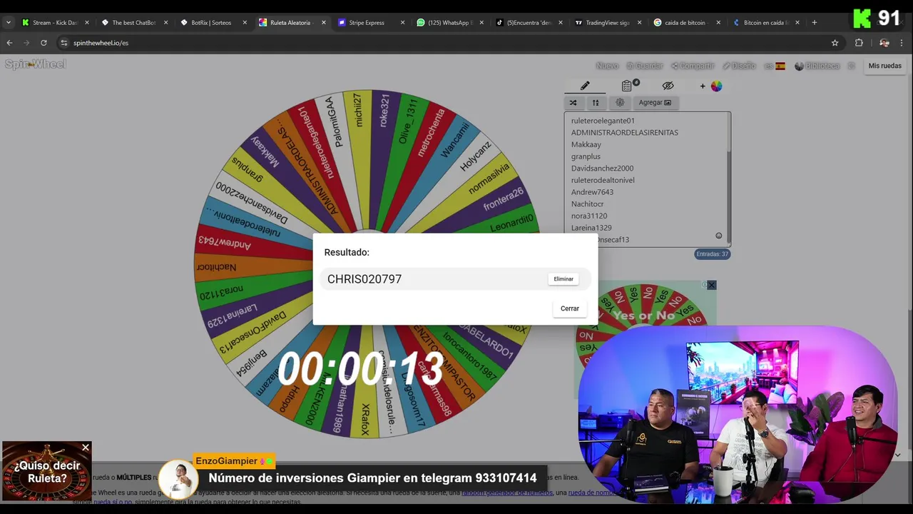Click the Entradas: 37 counter badge

[713, 254]
